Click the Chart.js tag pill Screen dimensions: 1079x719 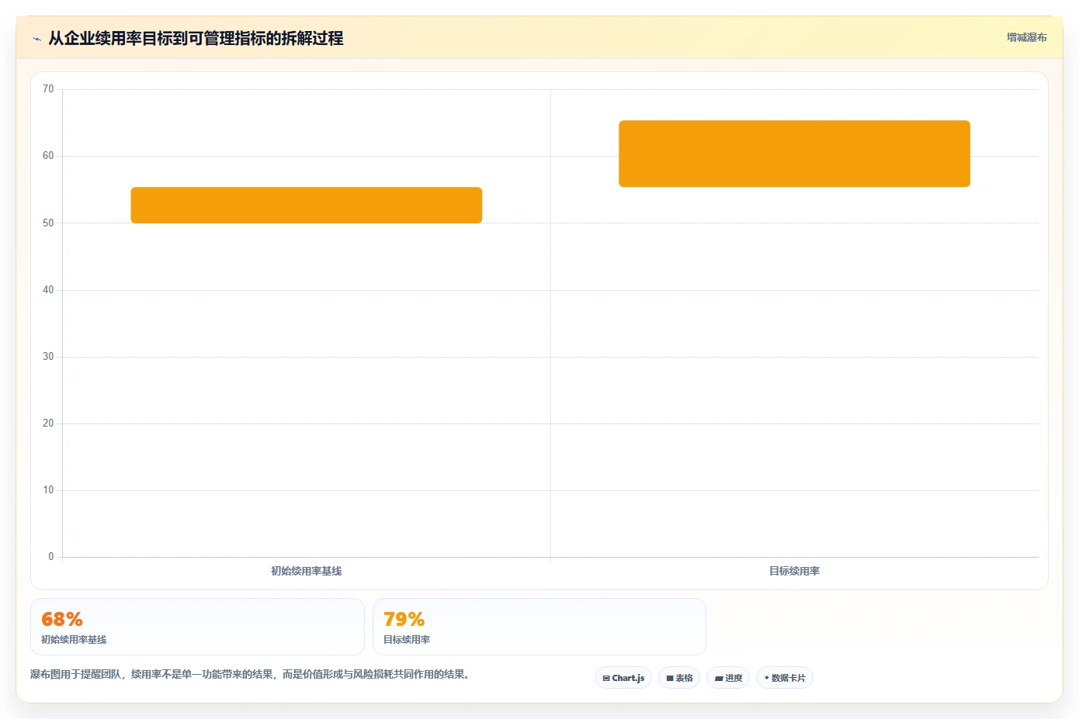[x=623, y=678]
